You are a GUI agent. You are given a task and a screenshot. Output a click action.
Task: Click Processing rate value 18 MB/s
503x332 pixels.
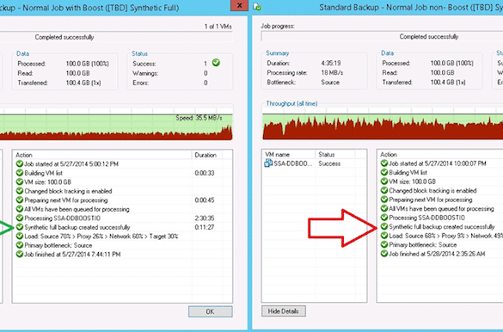[x=332, y=72]
